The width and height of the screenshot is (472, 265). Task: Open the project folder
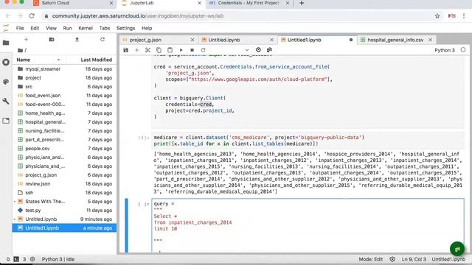(64, 78)
